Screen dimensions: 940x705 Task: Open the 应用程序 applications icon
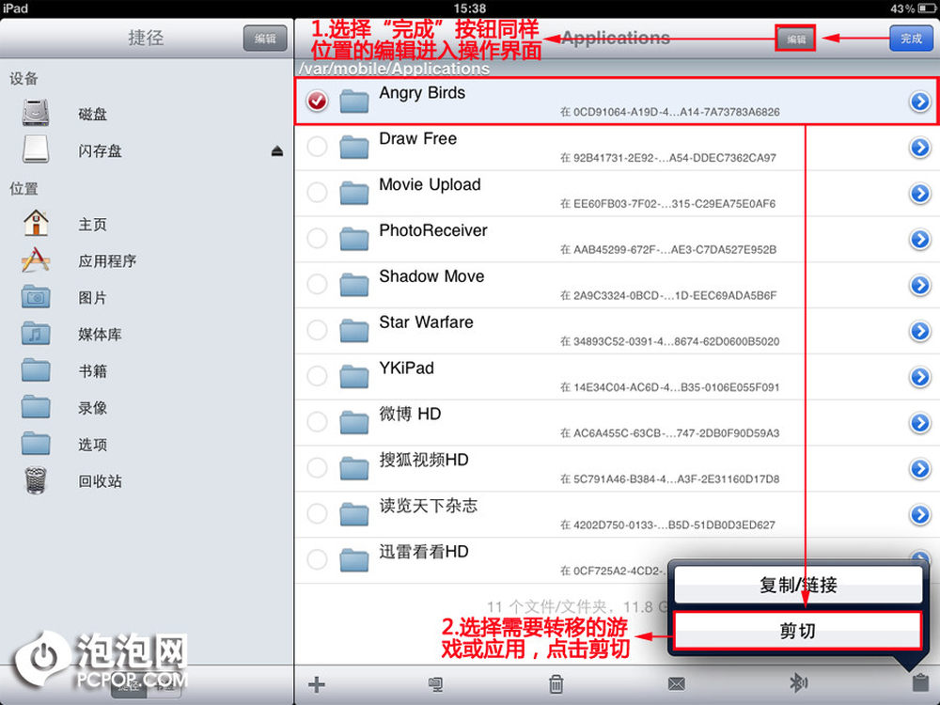36,260
